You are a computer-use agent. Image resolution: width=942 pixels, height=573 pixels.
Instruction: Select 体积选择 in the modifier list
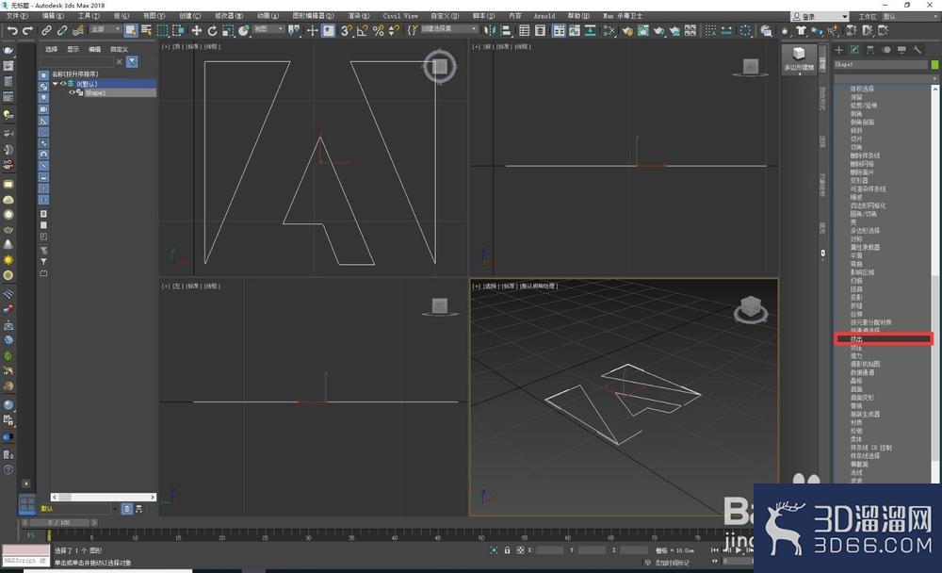[x=862, y=89]
